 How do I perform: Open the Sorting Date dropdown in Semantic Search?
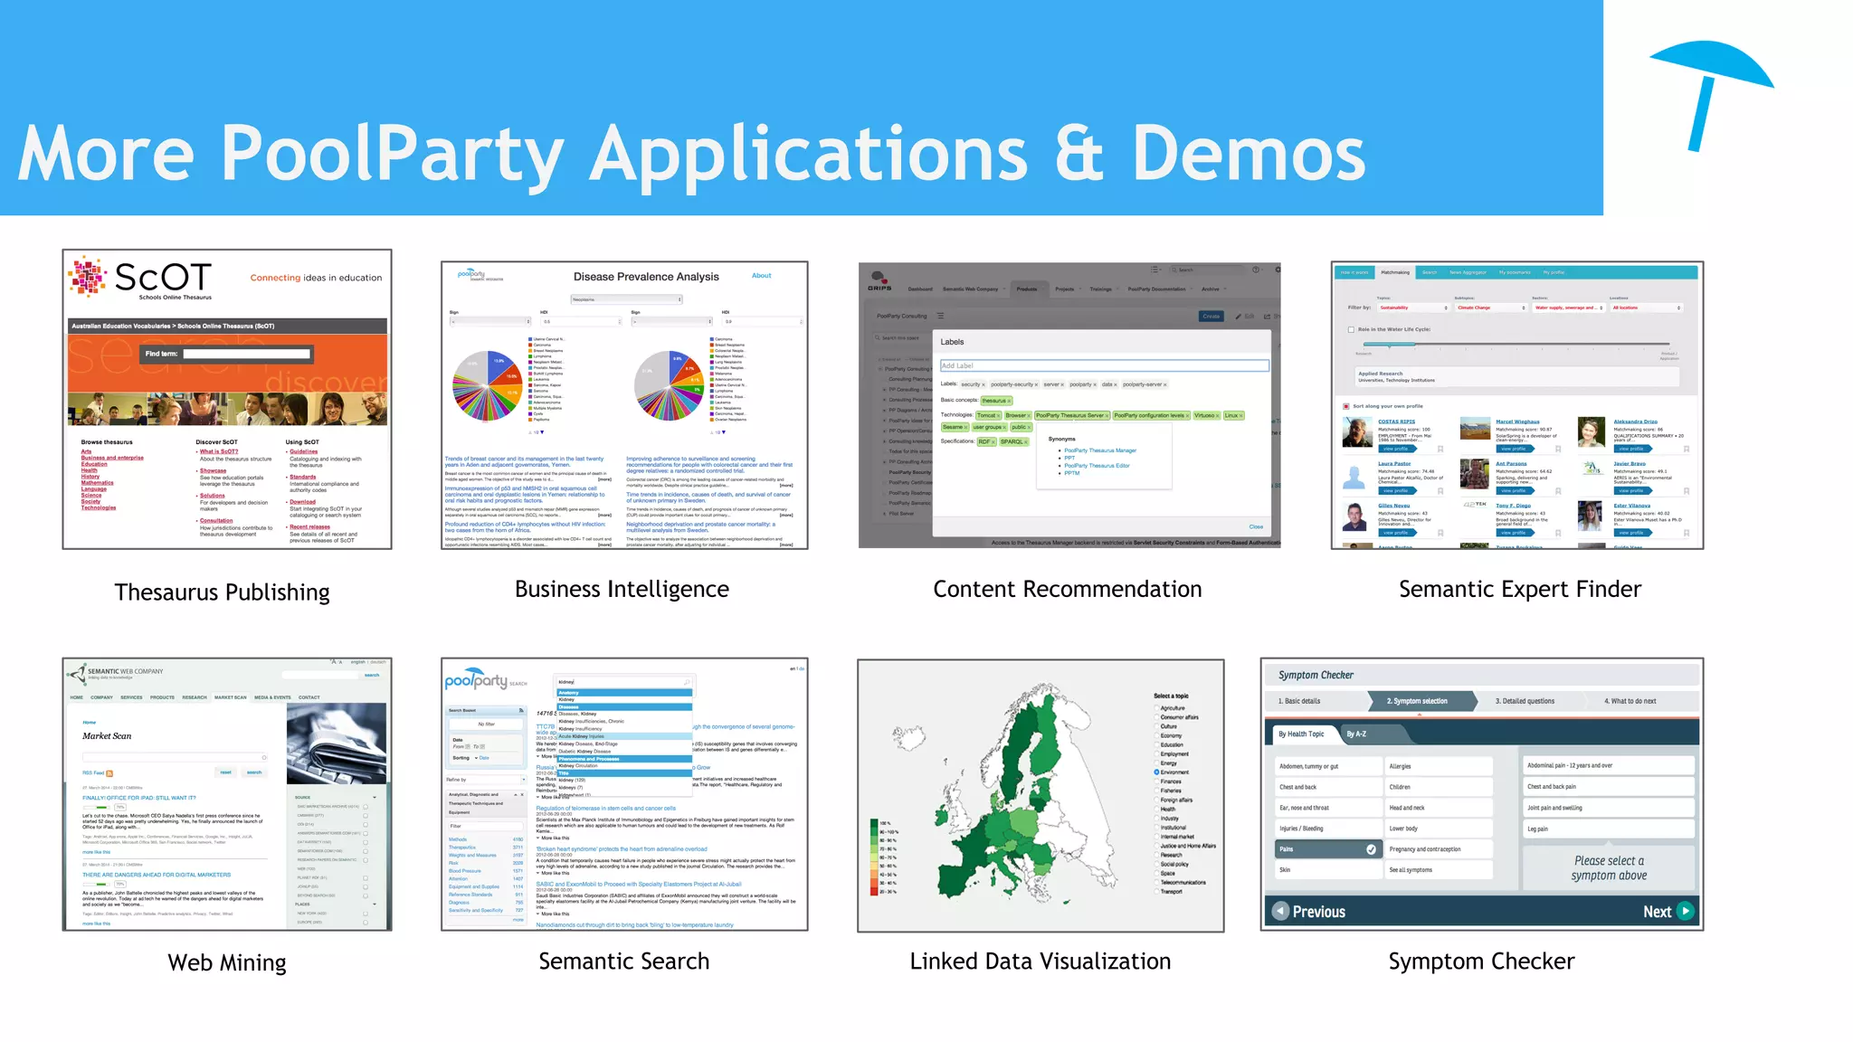pyautogui.click(x=484, y=758)
